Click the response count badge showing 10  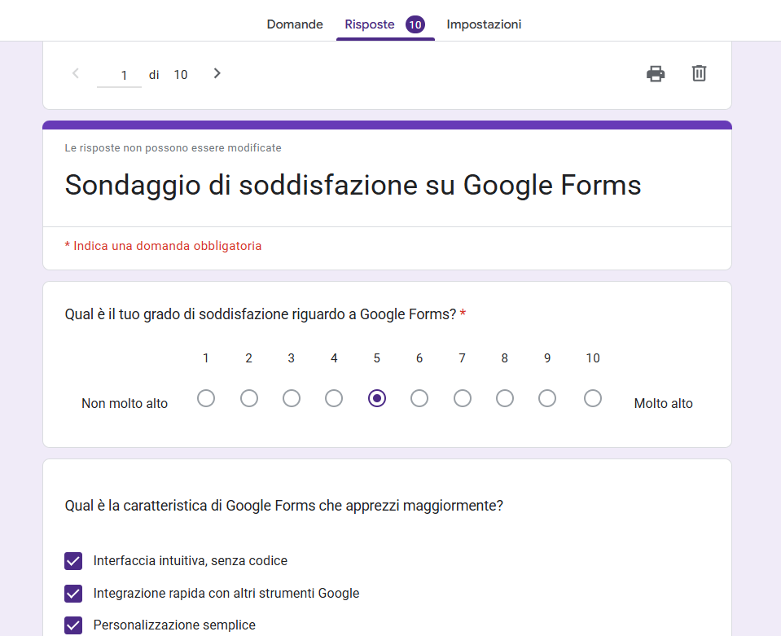pyautogui.click(x=415, y=24)
